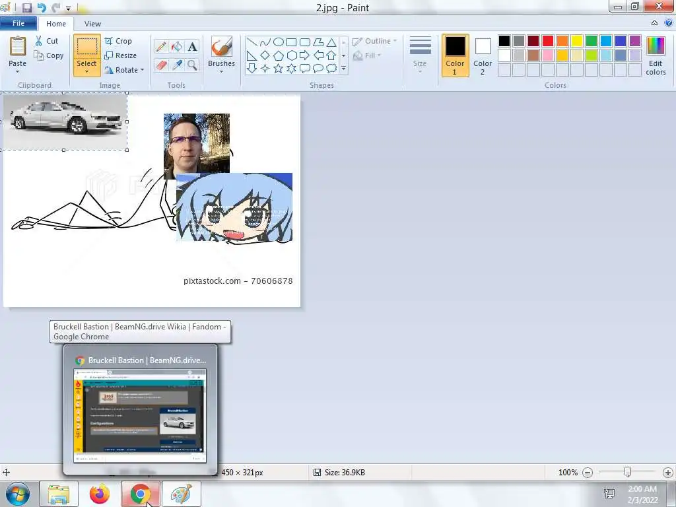Viewport: 676px width, 507px height.
Task: Activate the Color 2 background box
Action: (x=483, y=55)
